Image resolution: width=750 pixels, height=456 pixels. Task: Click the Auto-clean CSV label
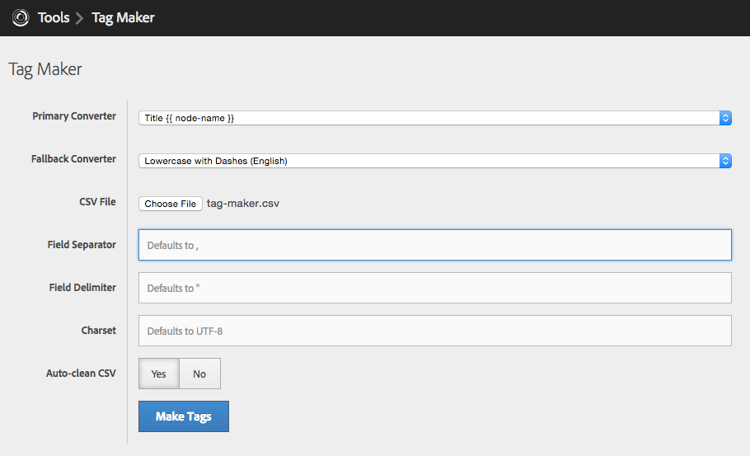81,374
